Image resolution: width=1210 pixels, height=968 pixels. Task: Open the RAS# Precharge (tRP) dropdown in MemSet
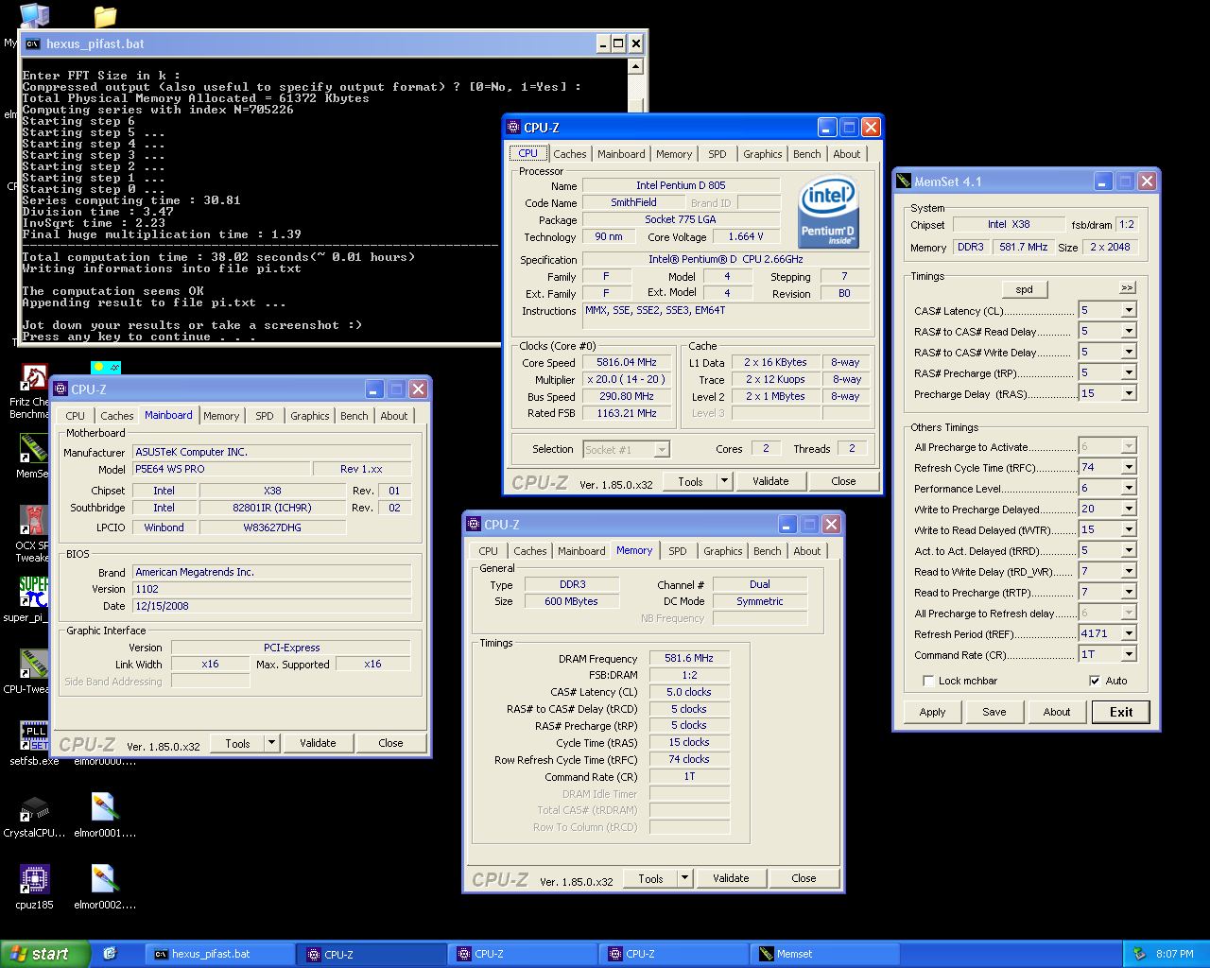point(1129,372)
